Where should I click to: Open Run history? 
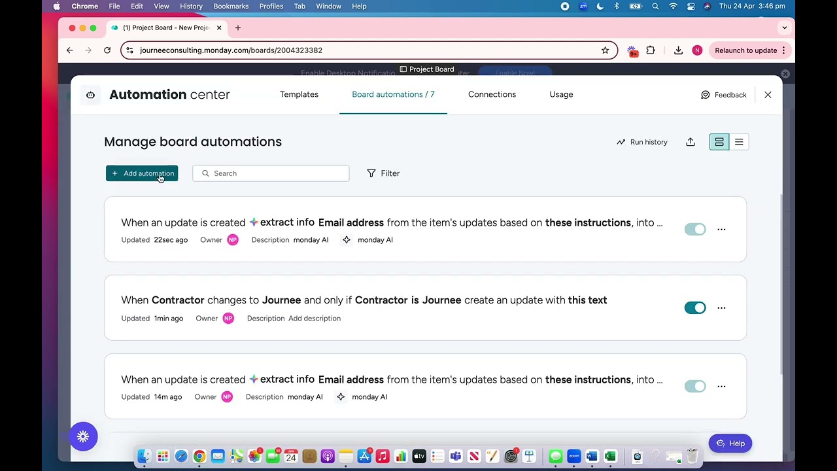tap(642, 142)
